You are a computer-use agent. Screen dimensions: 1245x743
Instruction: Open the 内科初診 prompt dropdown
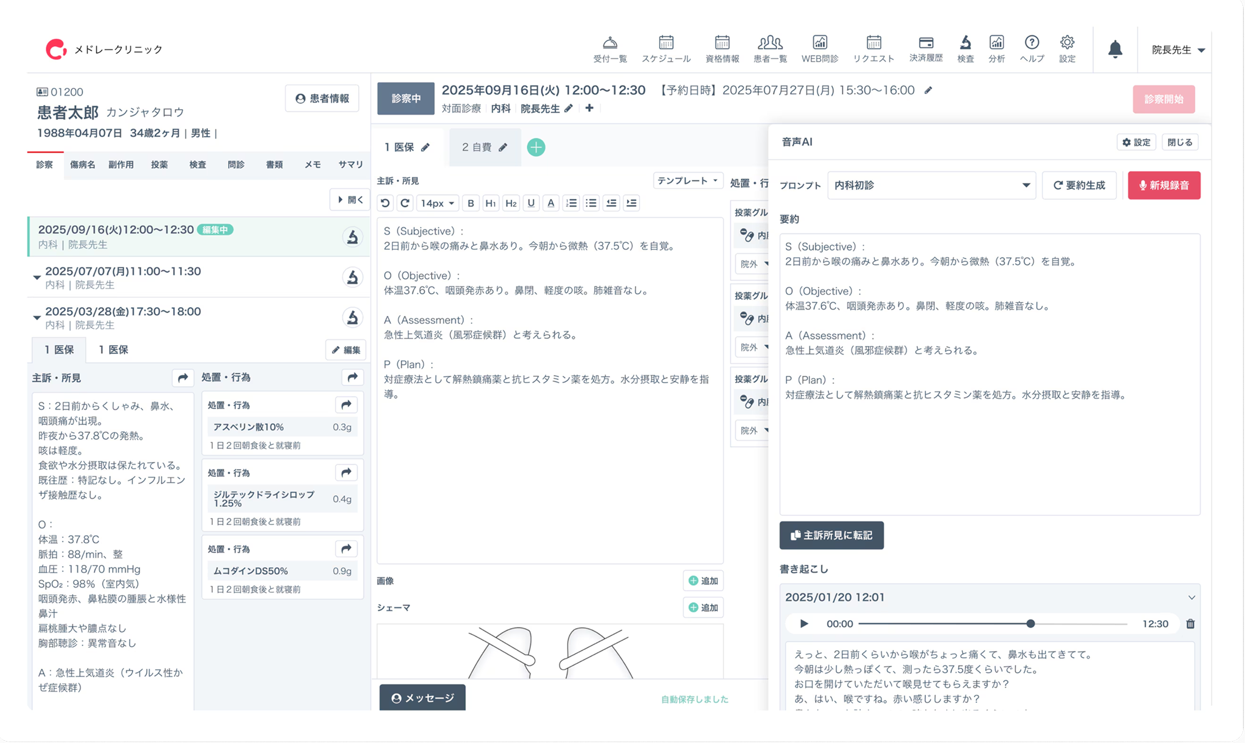click(931, 185)
